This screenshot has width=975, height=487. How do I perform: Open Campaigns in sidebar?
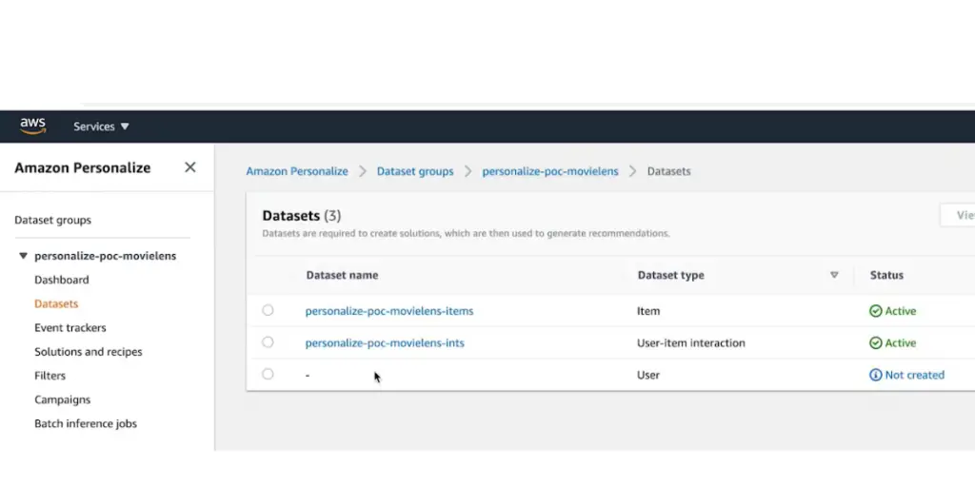(x=62, y=399)
